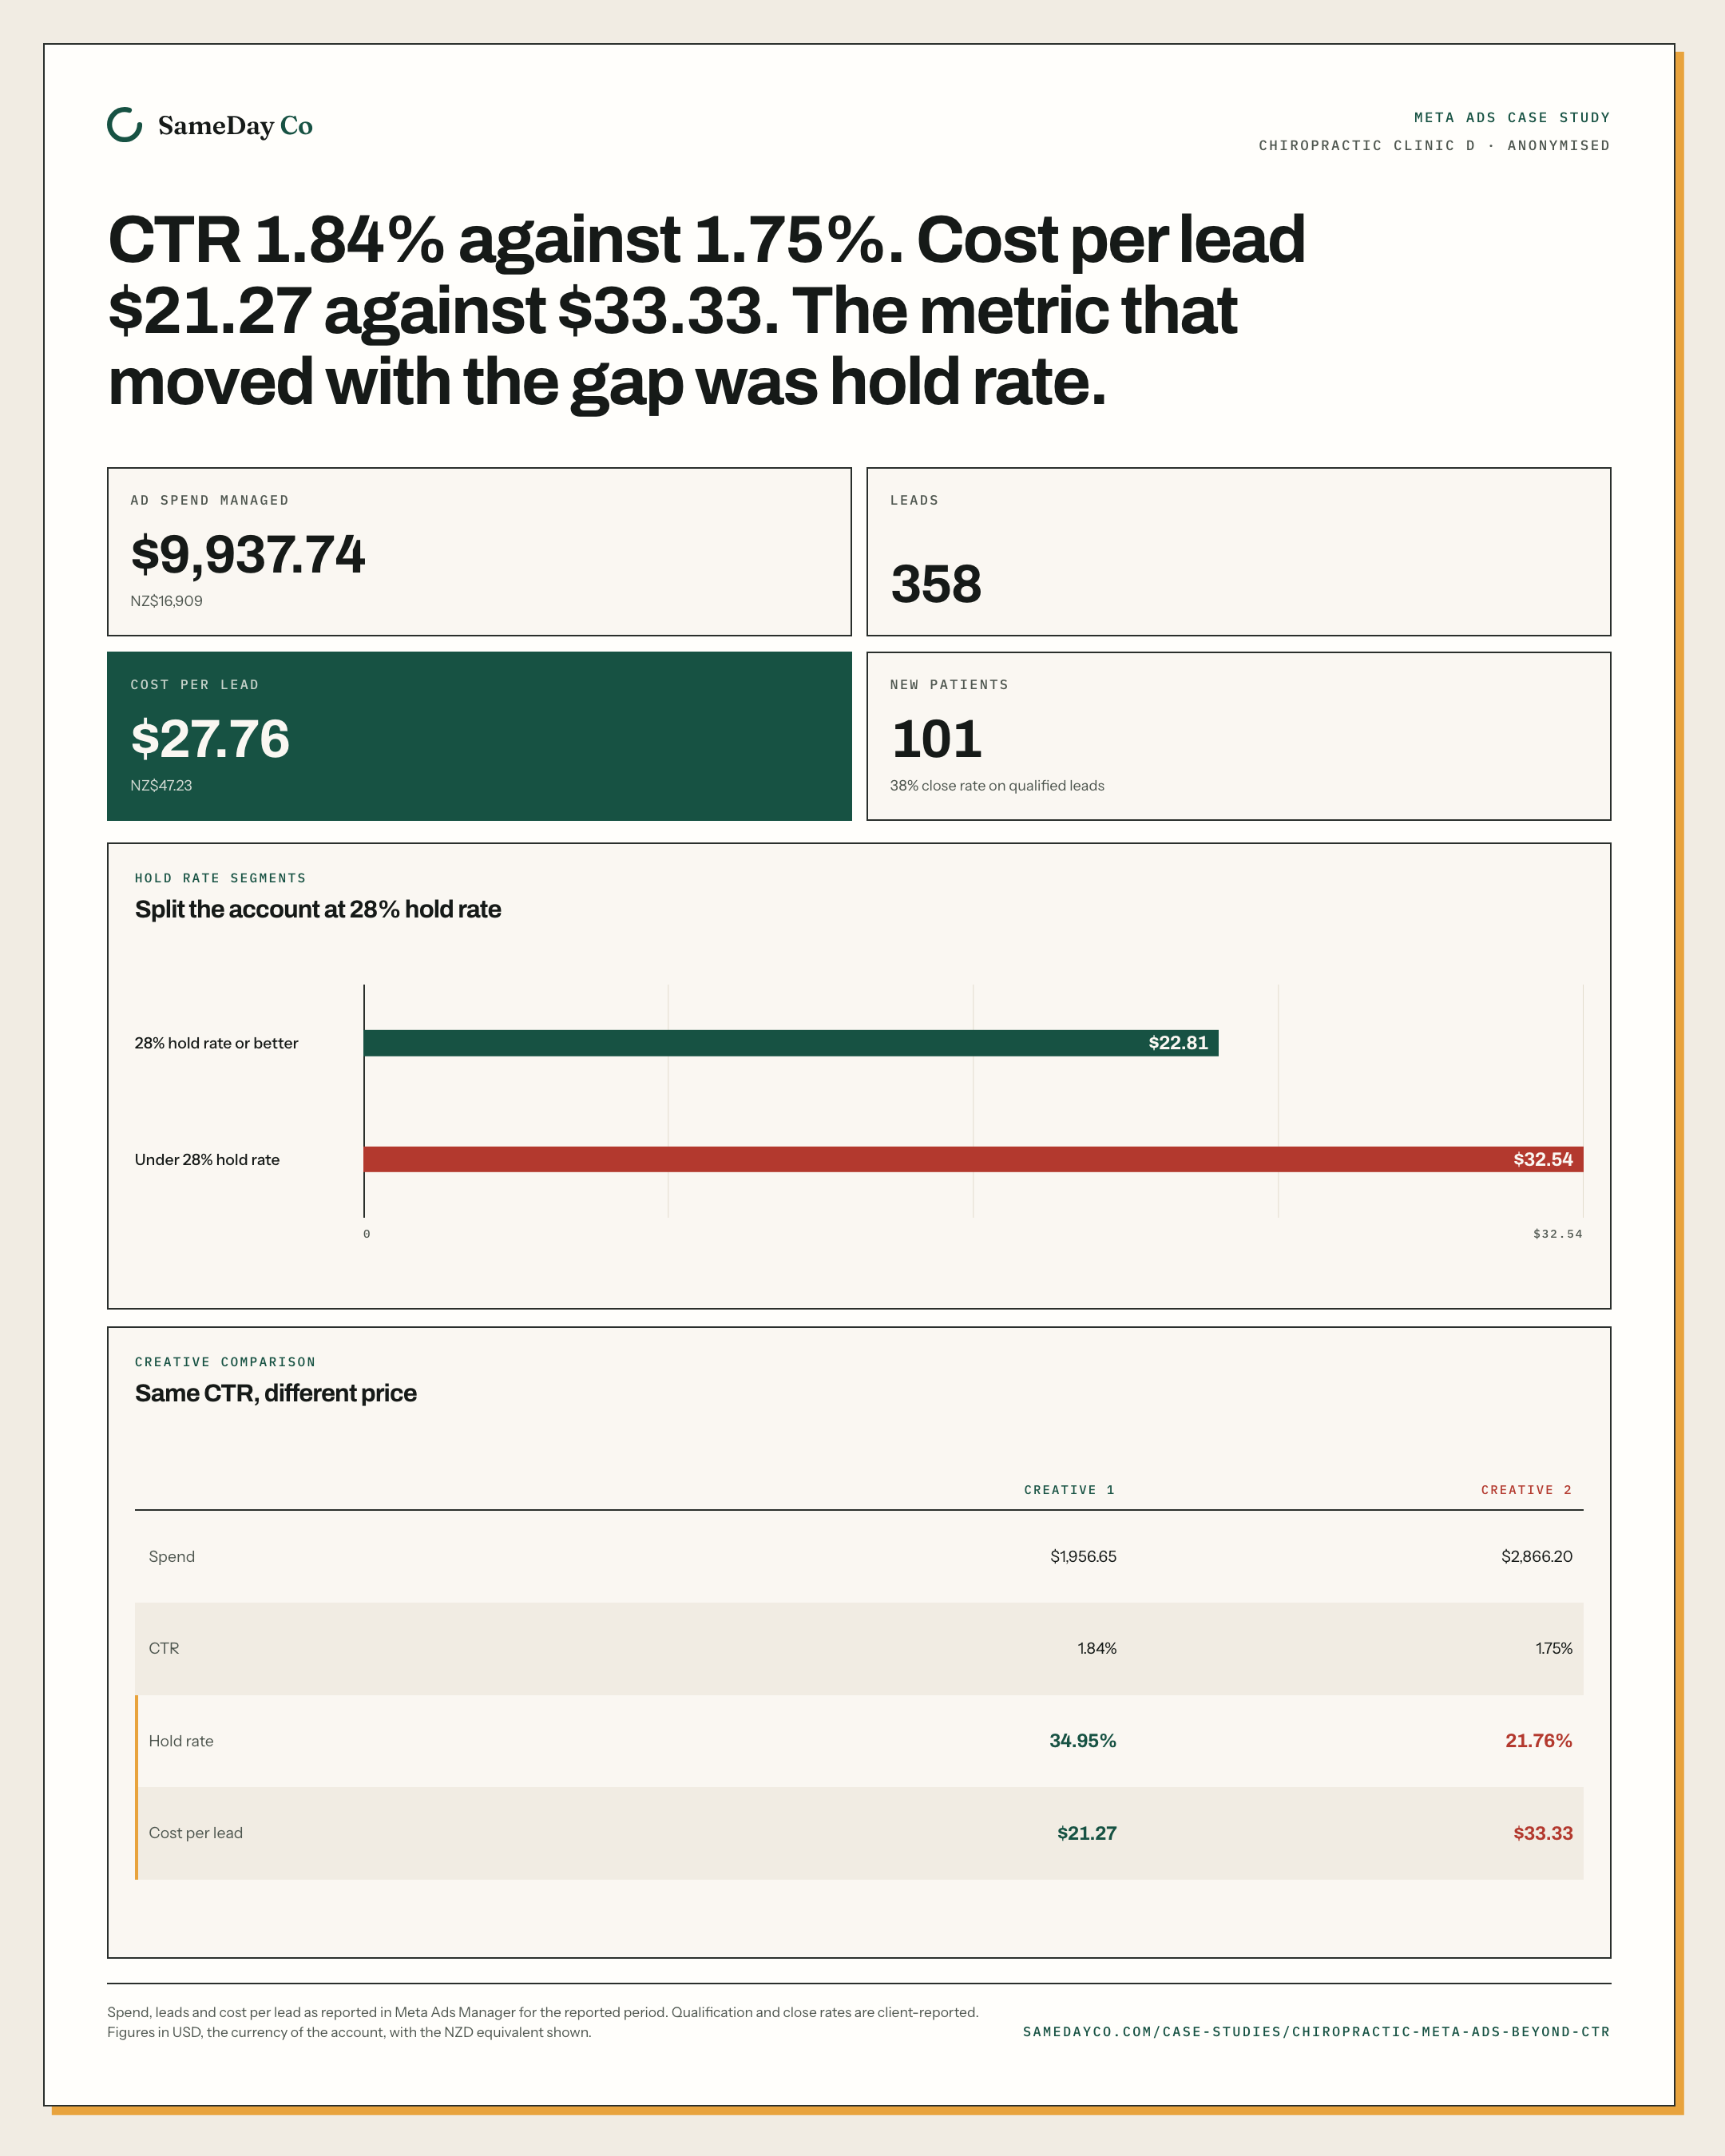1725x2156 pixels.
Task: Click the green Cost Per Lead card
Action: pyautogui.click(x=479, y=736)
